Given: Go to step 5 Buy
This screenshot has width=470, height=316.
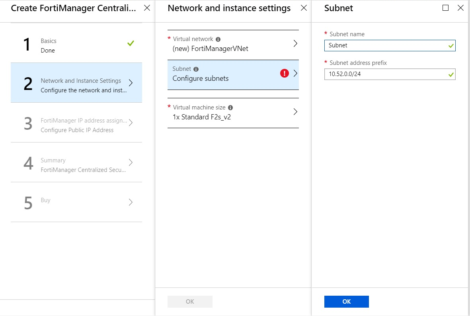Looking at the screenshot, I should (76, 202).
